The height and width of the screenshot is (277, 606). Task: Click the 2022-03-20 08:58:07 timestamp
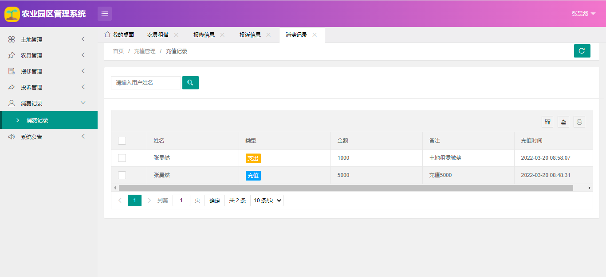click(546, 158)
